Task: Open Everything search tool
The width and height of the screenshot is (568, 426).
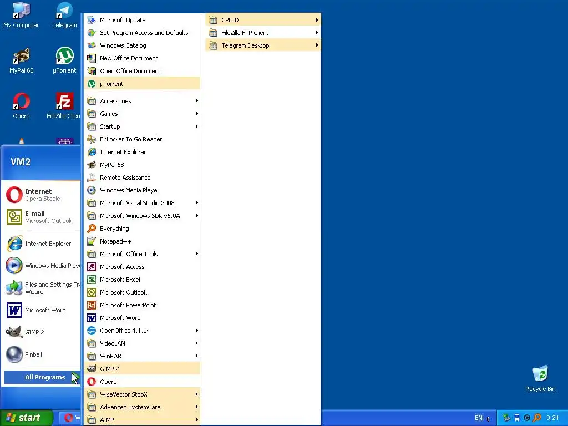Action: tap(142, 229)
